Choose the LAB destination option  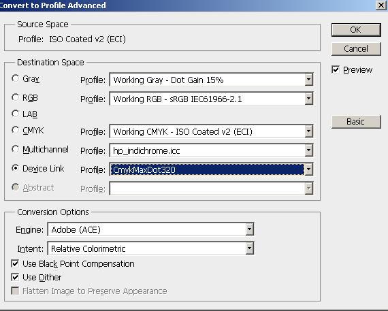15,114
